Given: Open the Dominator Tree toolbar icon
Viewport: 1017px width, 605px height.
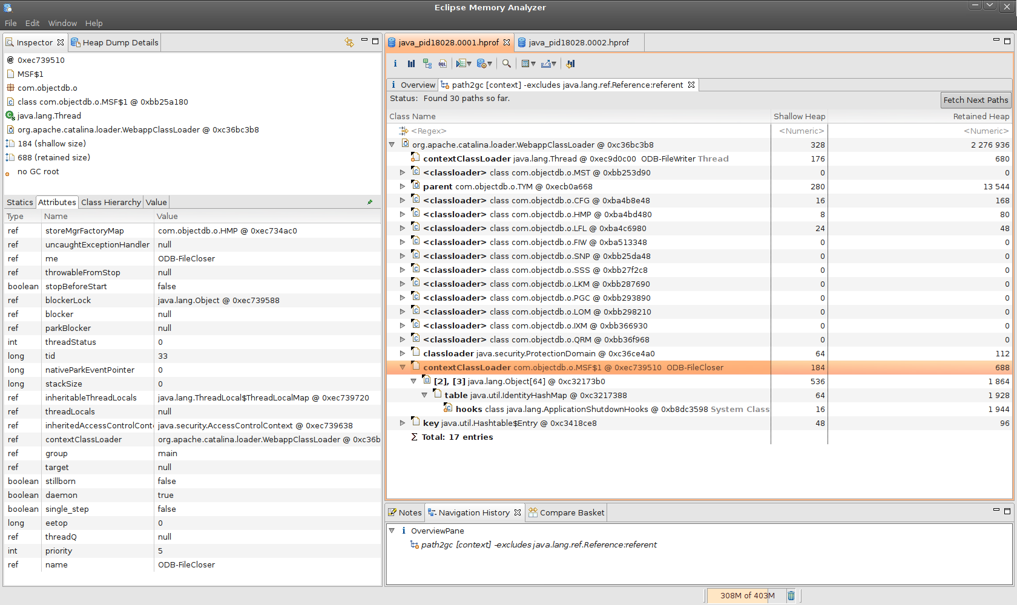Looking at the screenshot, I should pyautogui.click(x=427, y=64).
